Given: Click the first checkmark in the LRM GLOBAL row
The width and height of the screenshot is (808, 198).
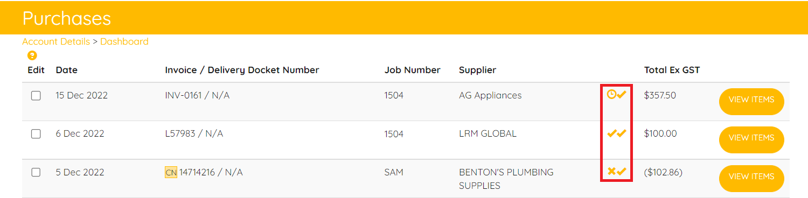Looking at the screenshot, I should click(x=611, y=133).
